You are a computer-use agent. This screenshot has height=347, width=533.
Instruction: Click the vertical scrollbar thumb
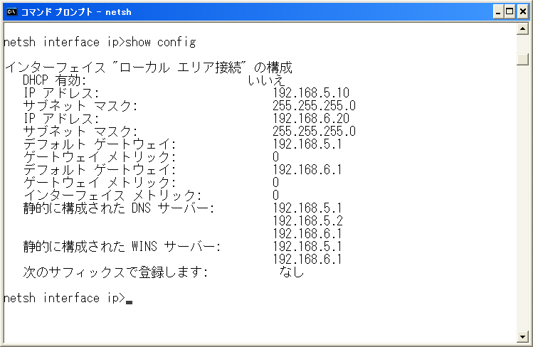click(522, 59)
